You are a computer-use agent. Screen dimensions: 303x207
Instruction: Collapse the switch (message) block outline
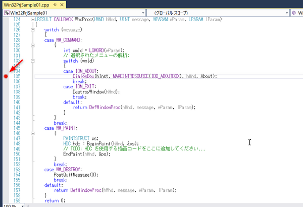[33, 29]
